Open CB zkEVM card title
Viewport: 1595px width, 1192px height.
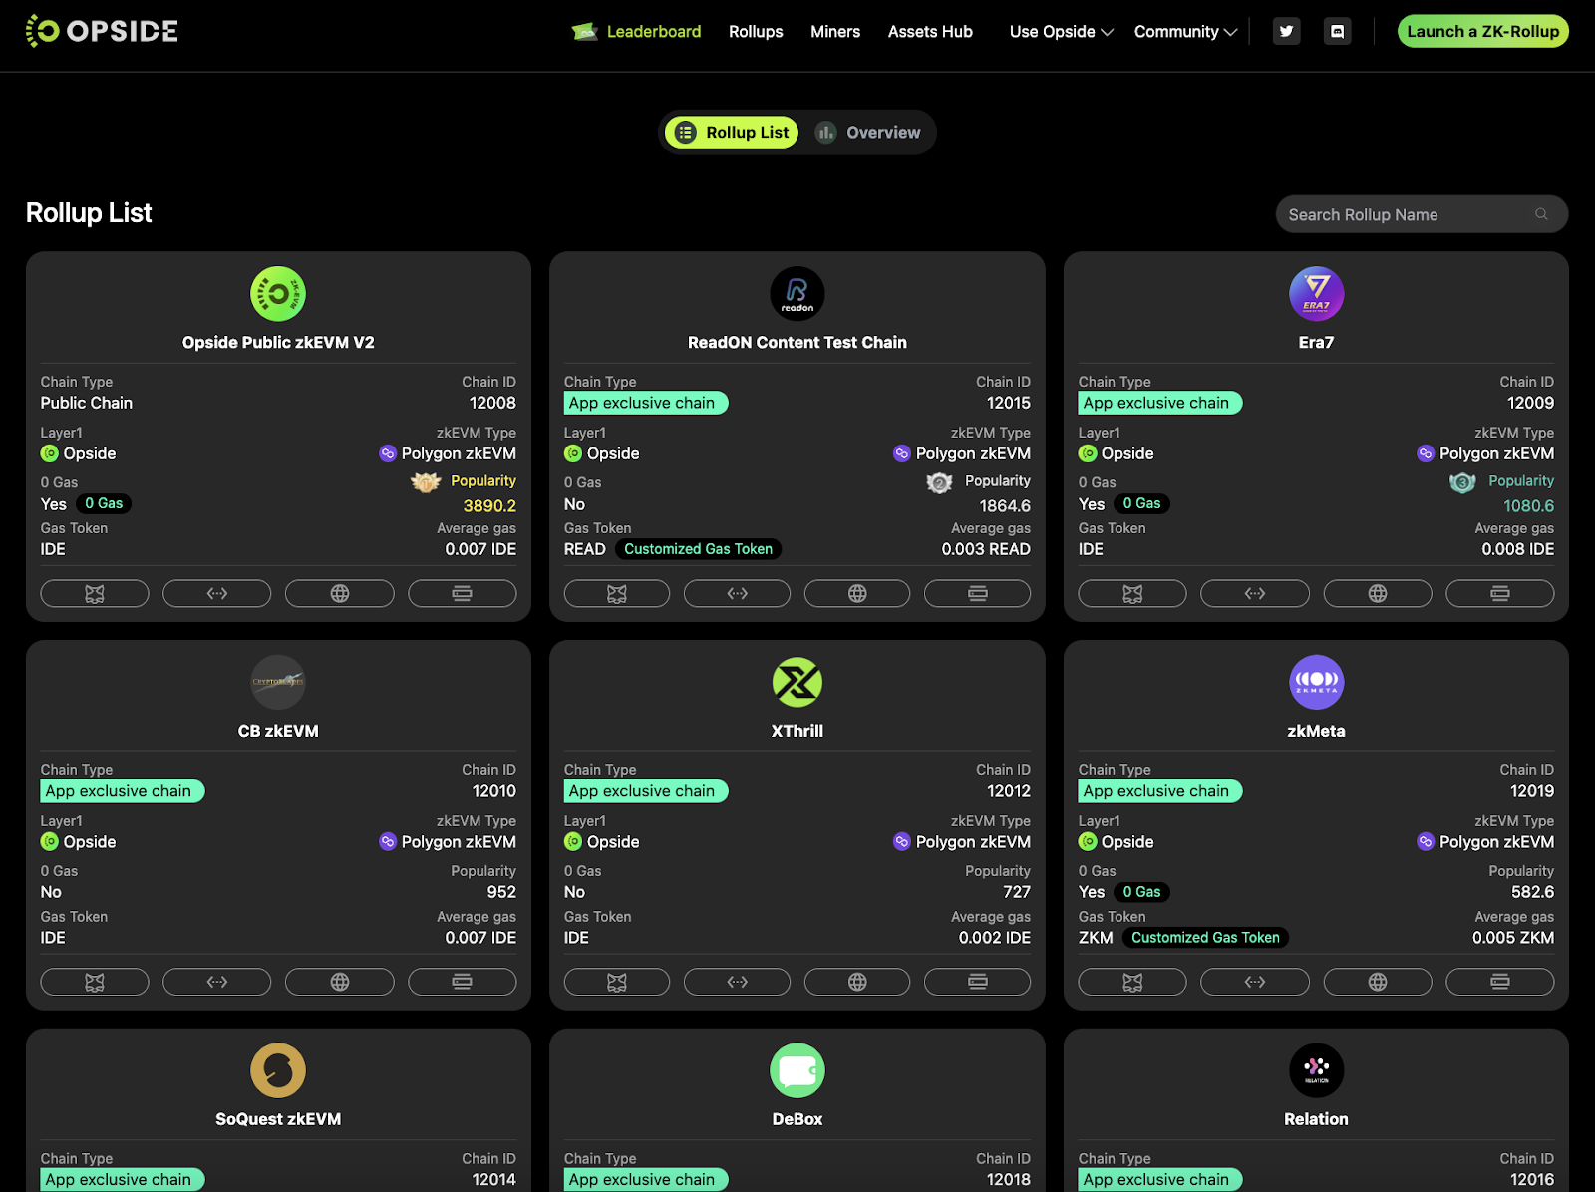tap(278, 731)
